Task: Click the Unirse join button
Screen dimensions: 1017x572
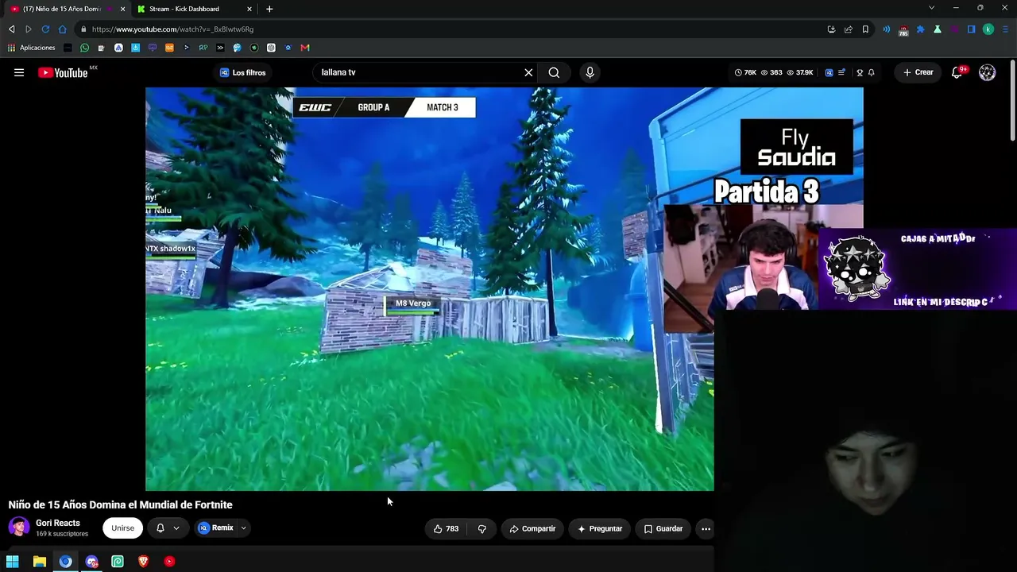Action: point(122,528)
